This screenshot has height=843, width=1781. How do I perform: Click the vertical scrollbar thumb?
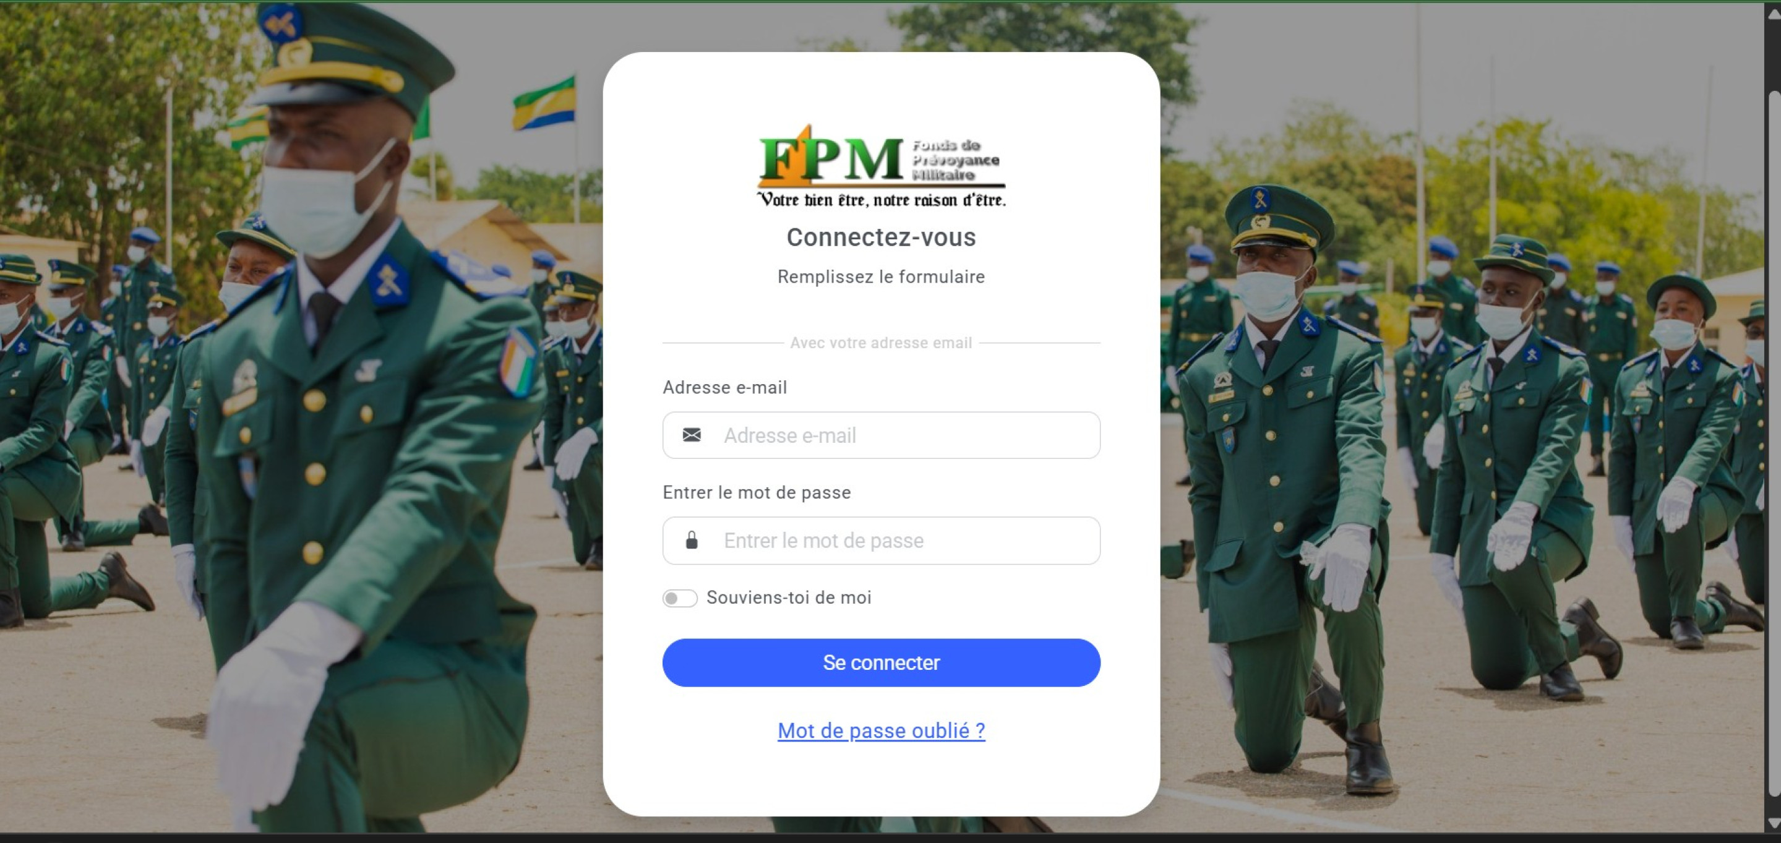pyautogui.click(x=1774, y=442)
